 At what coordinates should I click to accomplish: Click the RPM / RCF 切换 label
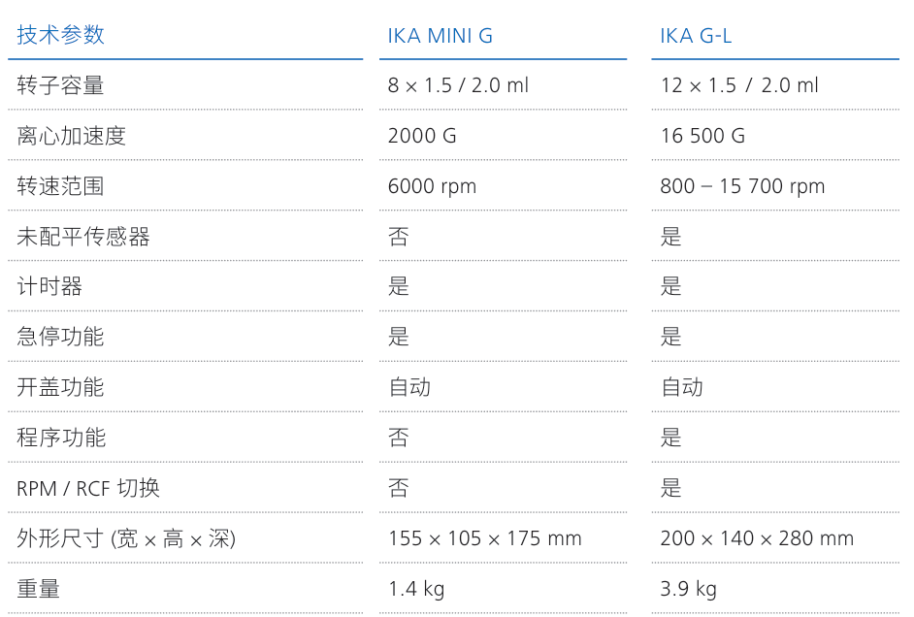click(87, 488)
